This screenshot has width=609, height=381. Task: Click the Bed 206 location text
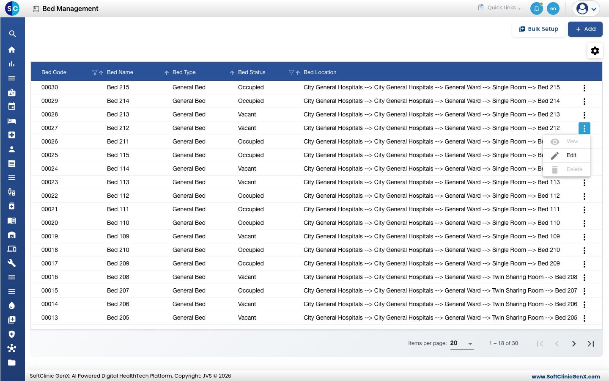(x=440, y=304)
